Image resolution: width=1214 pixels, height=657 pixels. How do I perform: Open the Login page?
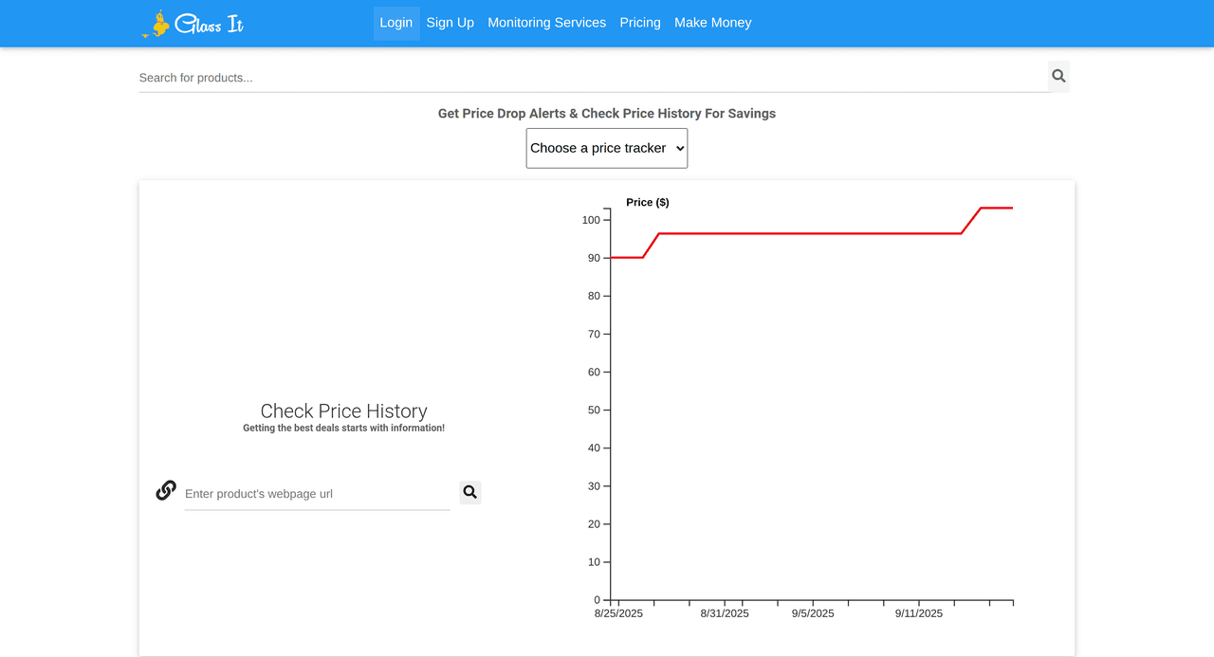point(396,23)
